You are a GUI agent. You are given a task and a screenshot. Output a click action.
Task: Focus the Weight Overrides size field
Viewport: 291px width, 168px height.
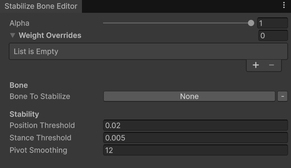pos(273,36)
